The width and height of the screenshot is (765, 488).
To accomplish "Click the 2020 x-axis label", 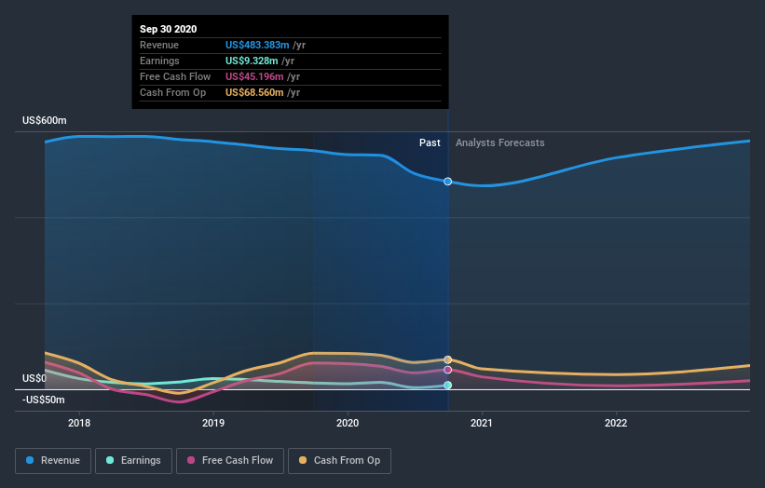I will pos(348,423).
